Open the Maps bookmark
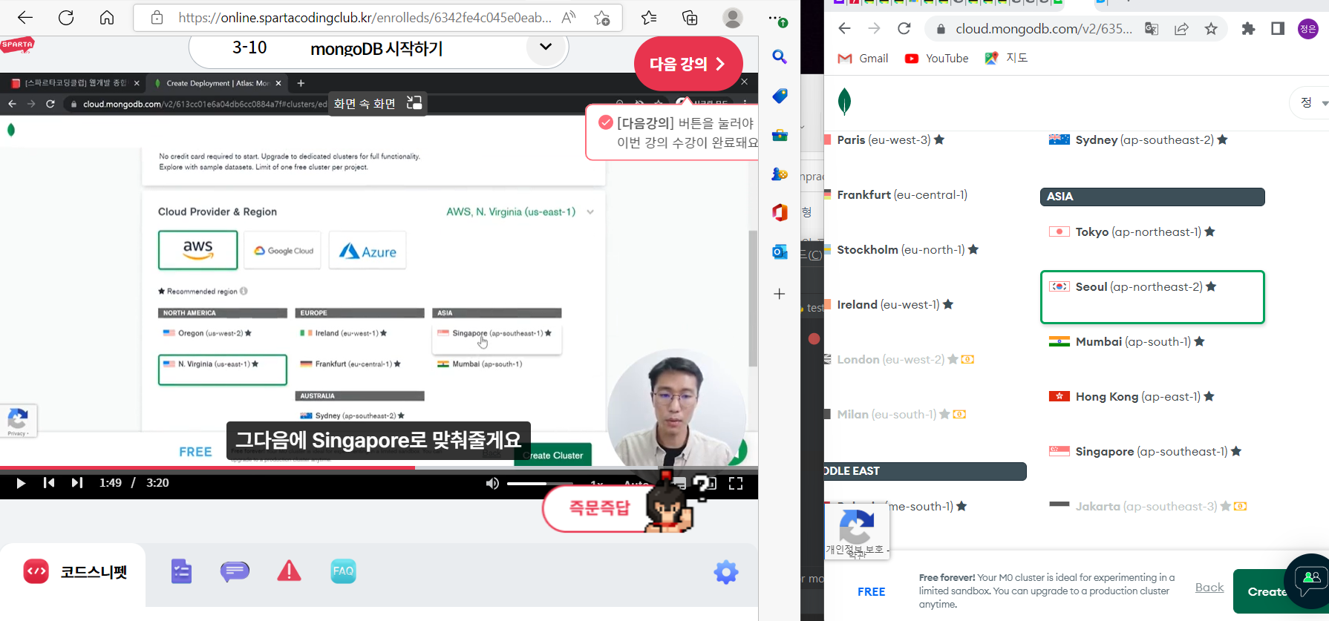1329x621 pixels. coord(1006,59)
